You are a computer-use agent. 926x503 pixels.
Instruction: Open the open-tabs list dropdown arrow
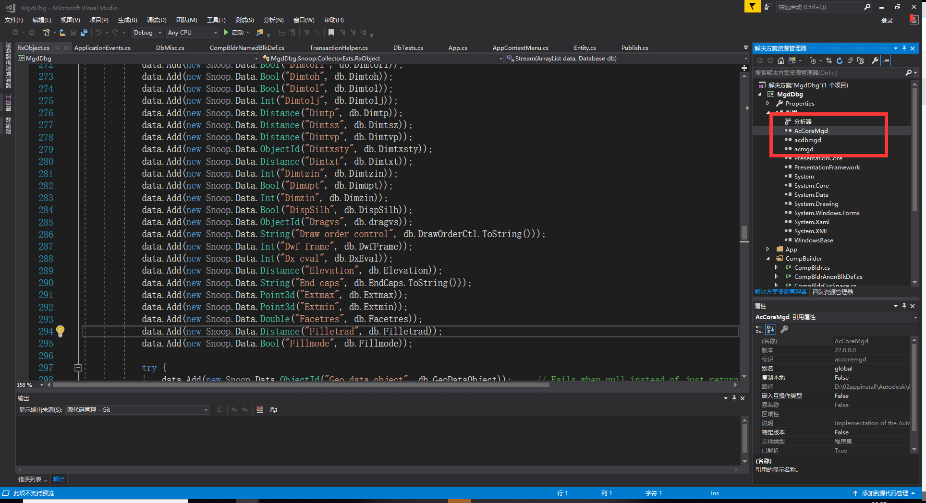tap(745, 48)
